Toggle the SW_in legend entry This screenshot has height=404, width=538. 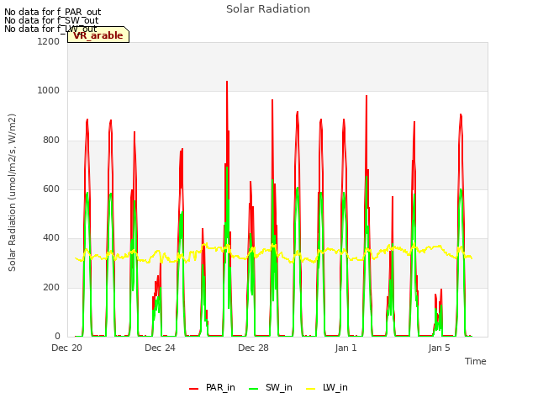pos(271,387)
